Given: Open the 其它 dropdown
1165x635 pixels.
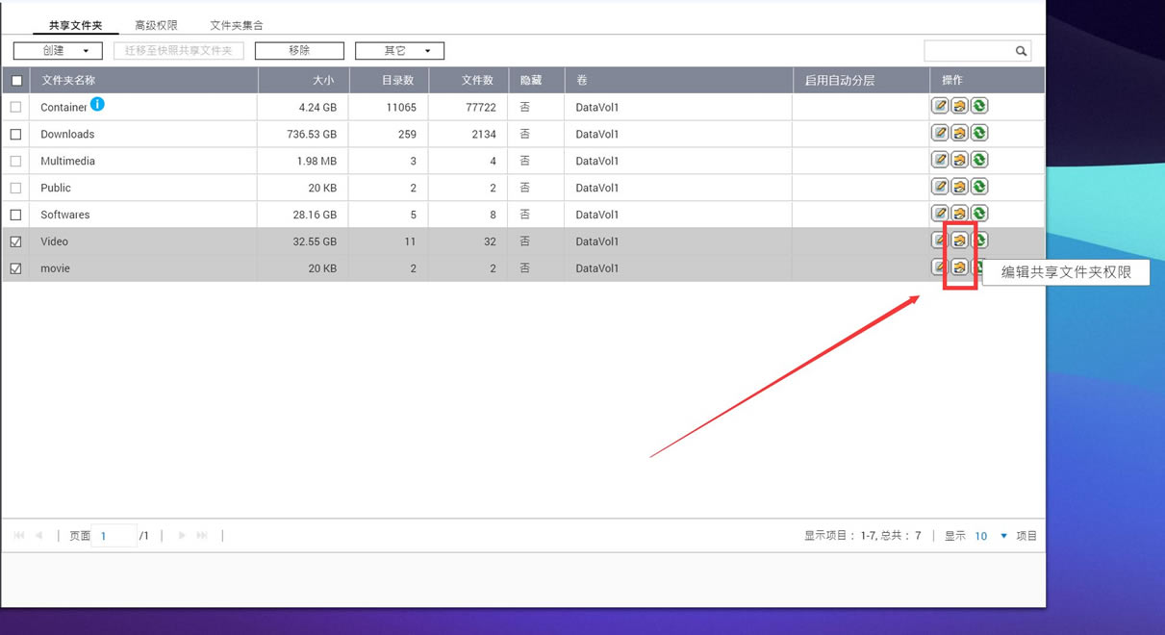Looking at the screenshot, I should (399, 50).
